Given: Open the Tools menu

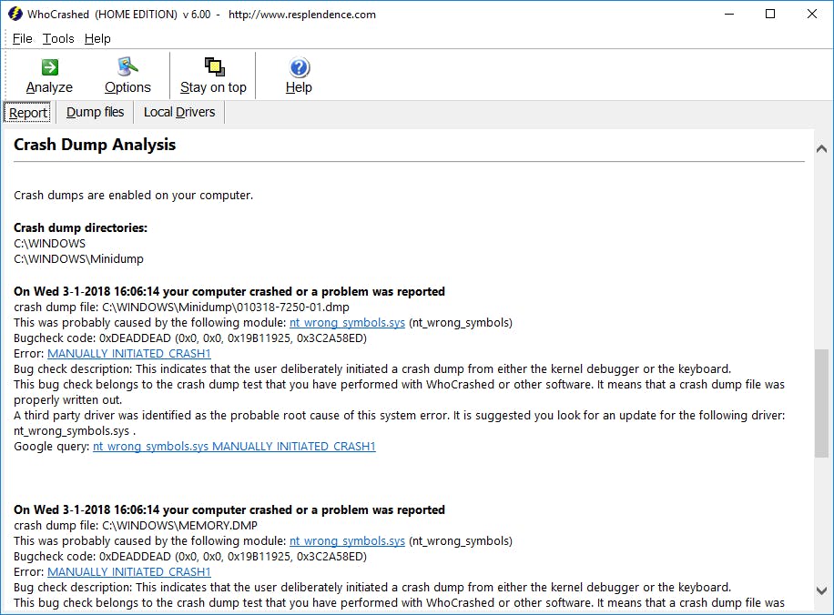Looking at the screenshot, I should coord(58,39).
